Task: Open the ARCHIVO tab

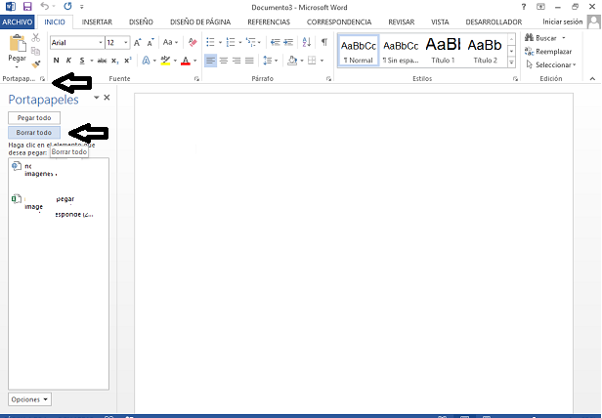Action: 18,21
